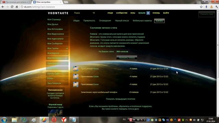The width and height of the screenshot is (219, 123).
Task: Open Мои Новости in the sidebar
Action: click(x=57, y=53)
